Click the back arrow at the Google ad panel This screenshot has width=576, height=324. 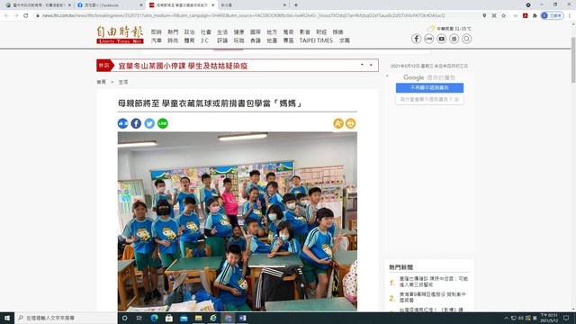(387, 76)
